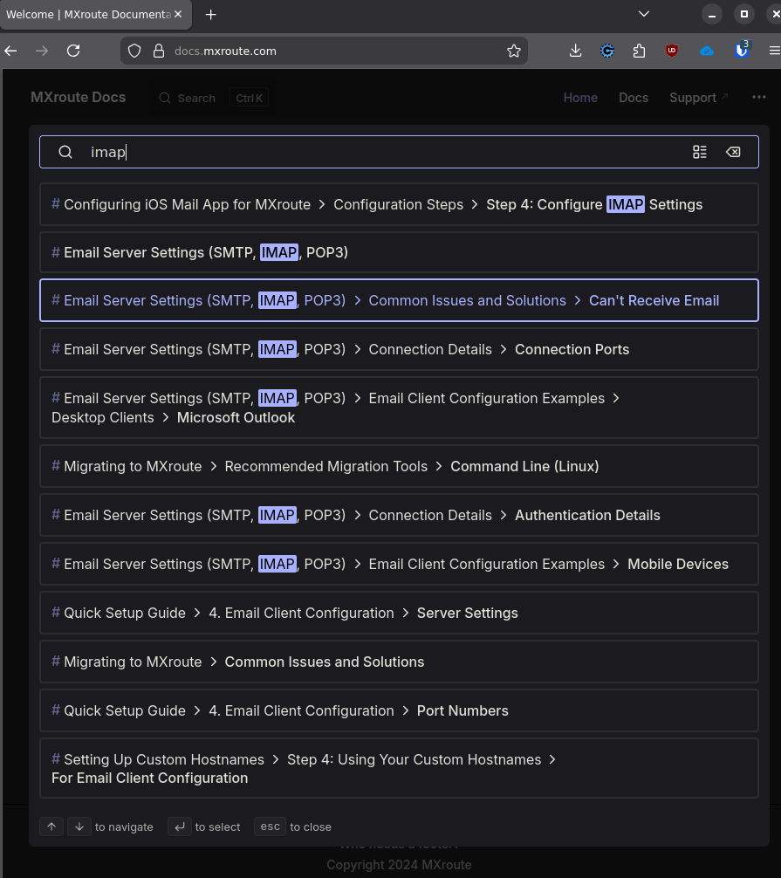Bookmark this page with the star icon
The image size is (781, 878).
click(513, 51)
